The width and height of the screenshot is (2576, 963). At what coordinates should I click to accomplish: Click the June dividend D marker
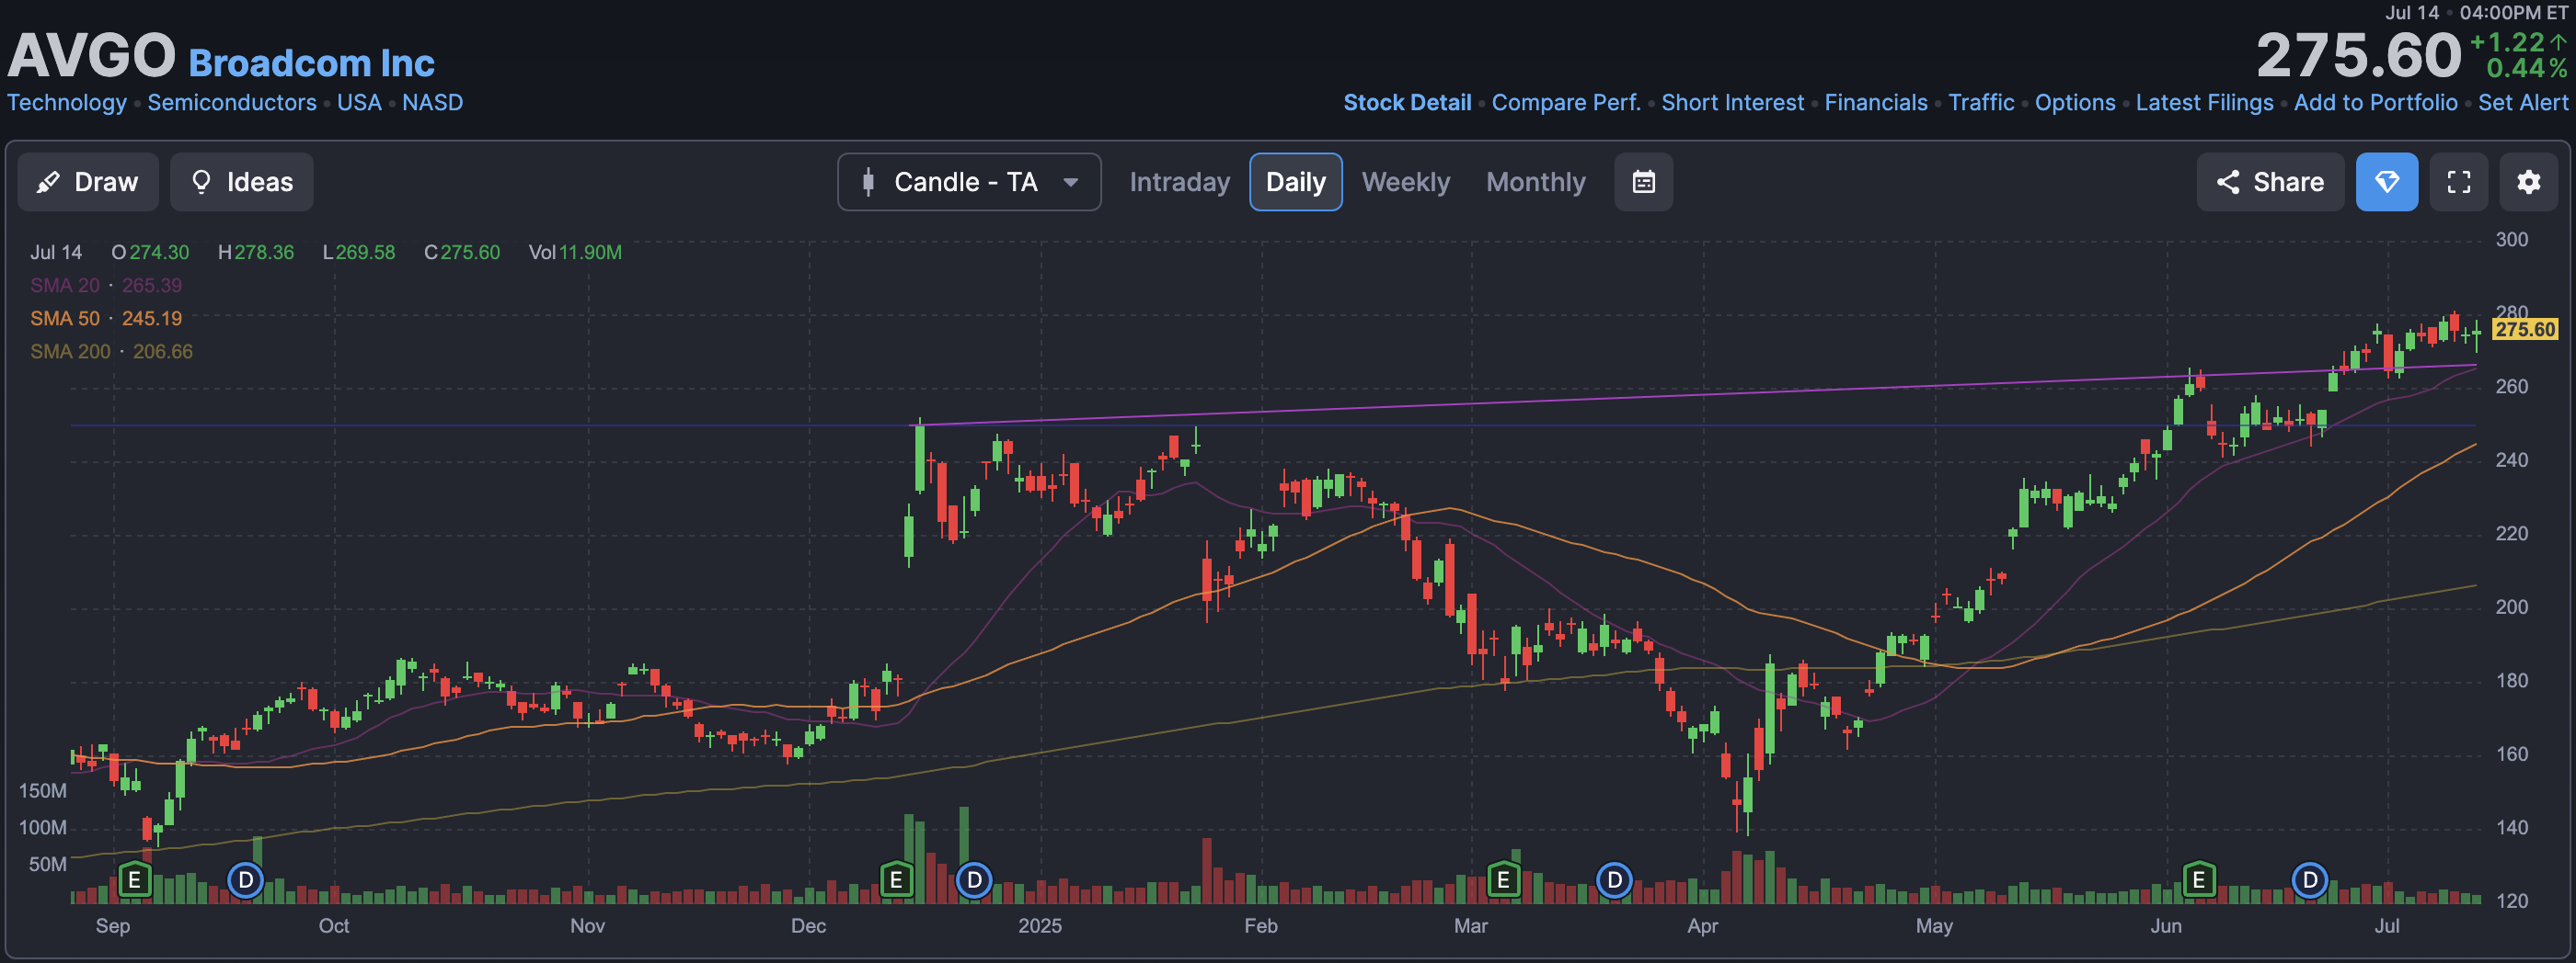coord(2310,880)
